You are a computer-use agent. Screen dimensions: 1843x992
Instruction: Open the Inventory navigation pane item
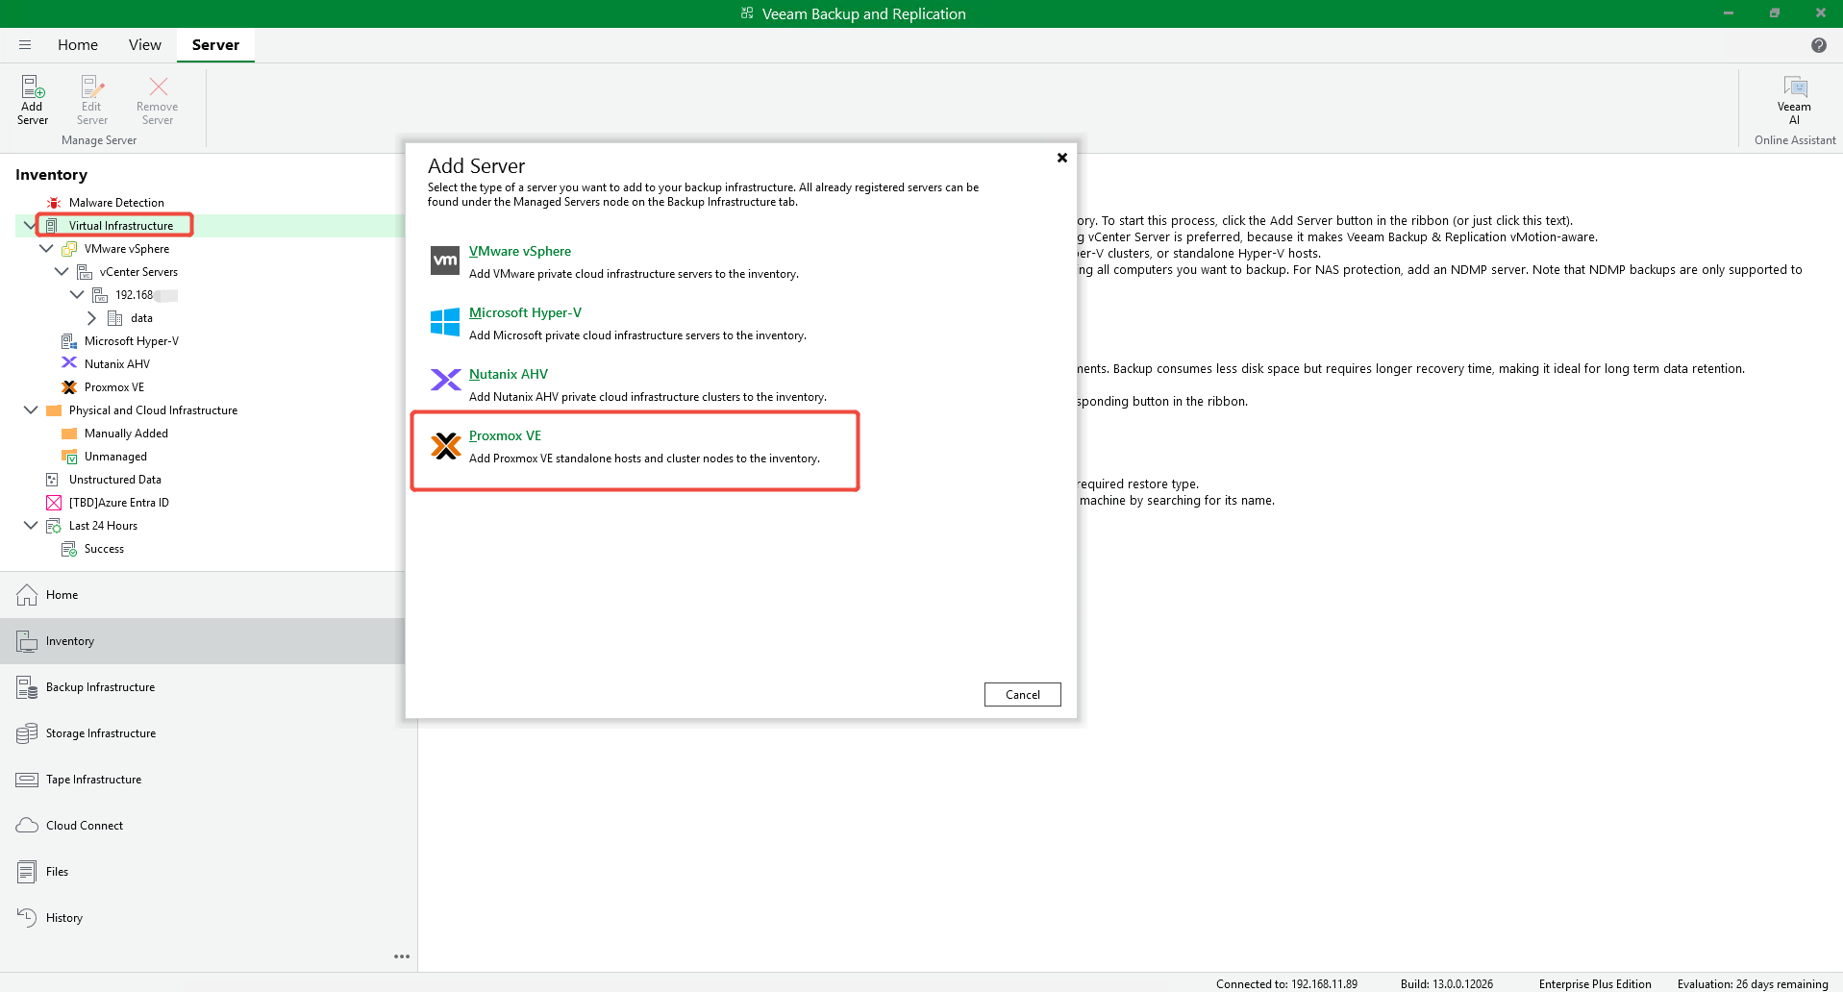coord(202,641)
